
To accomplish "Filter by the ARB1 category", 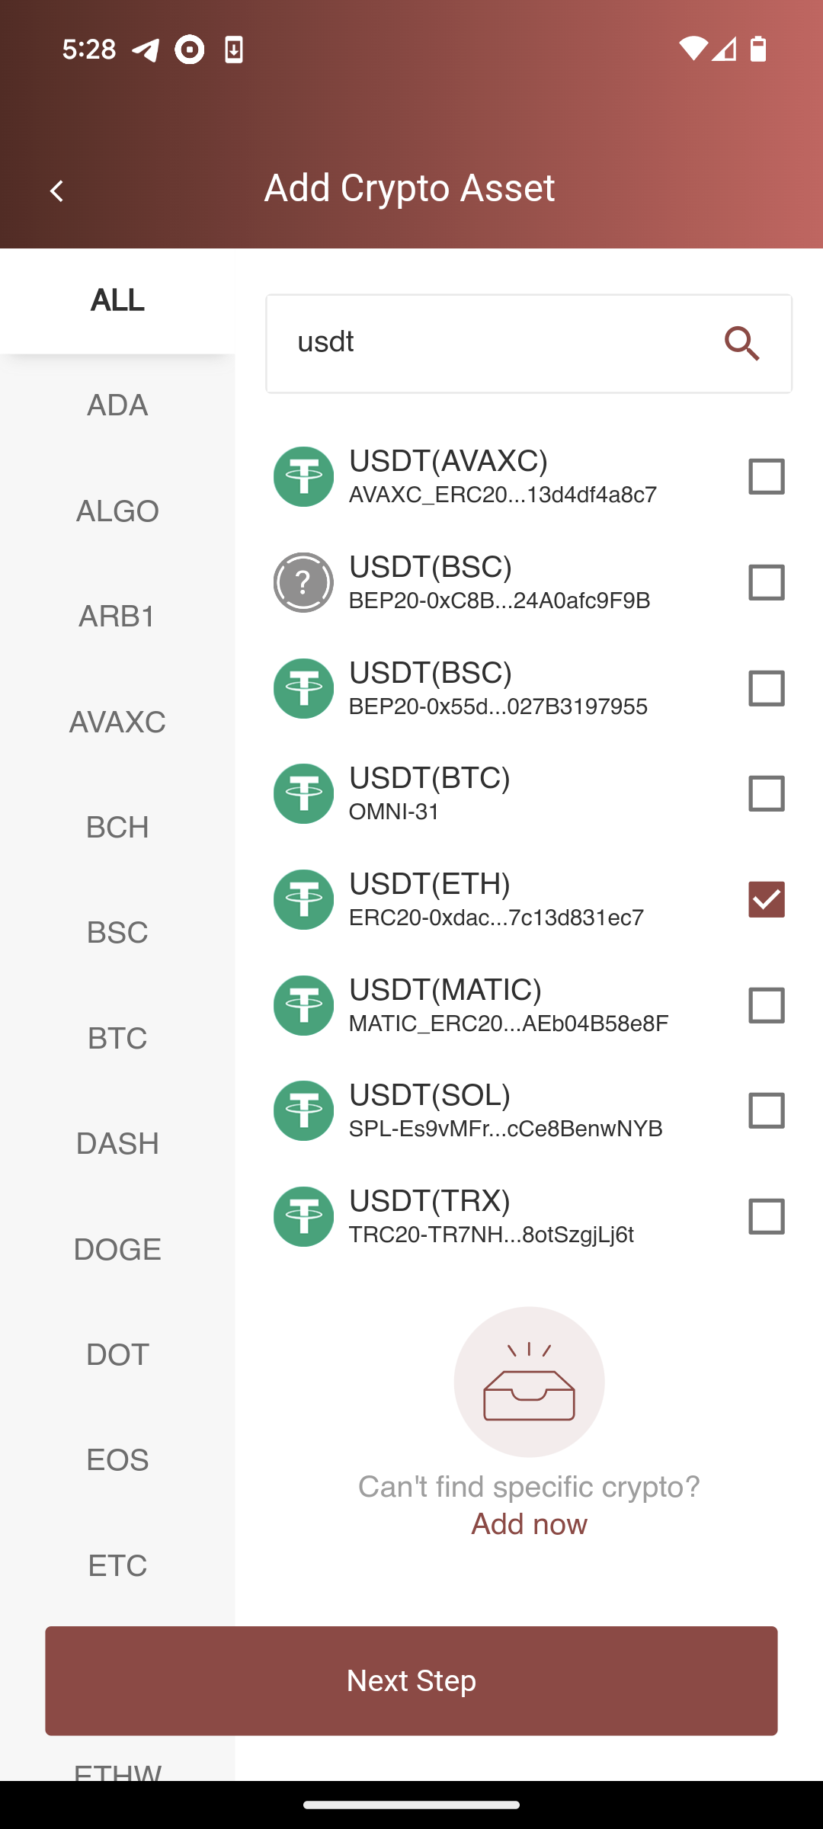I will pos(117,616).
